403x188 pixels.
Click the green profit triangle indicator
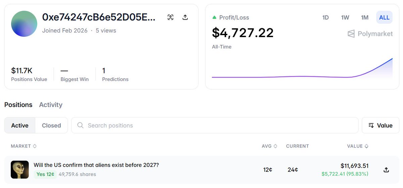[x=214, y=17]
